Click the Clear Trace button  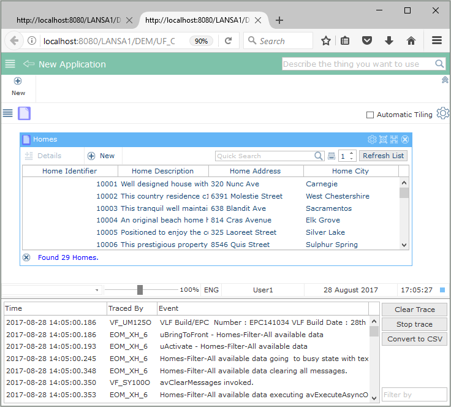coord(414,310)
